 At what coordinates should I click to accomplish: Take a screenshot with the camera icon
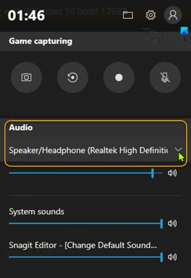(x=26, y=77)
